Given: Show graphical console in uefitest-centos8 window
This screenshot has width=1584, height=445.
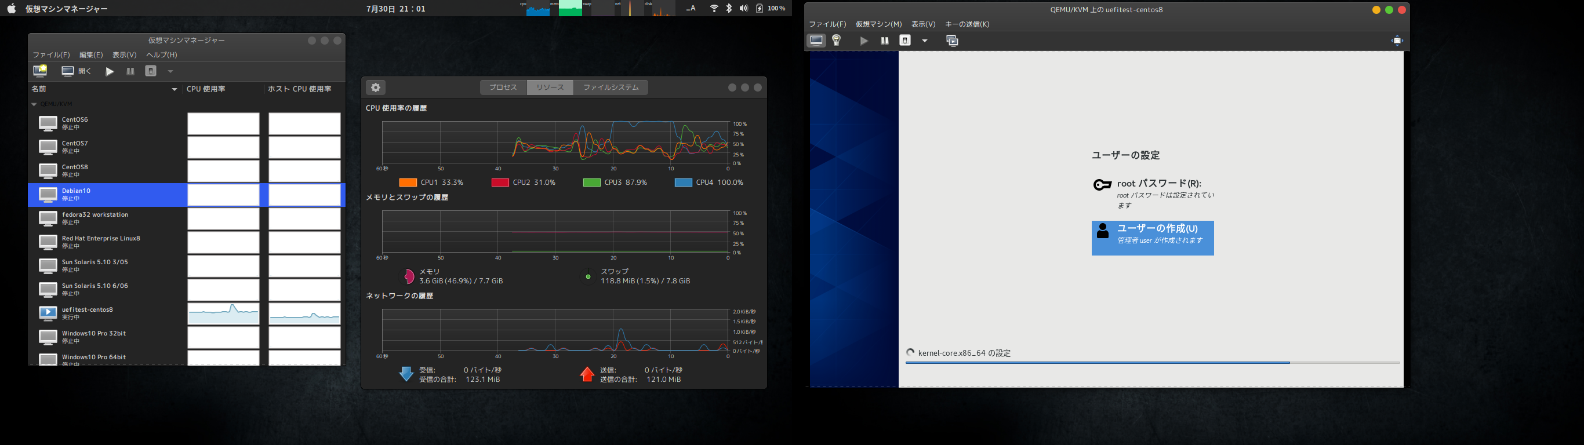Looking at the screenshot, I should pyautogui.click(x=816, y=41).
